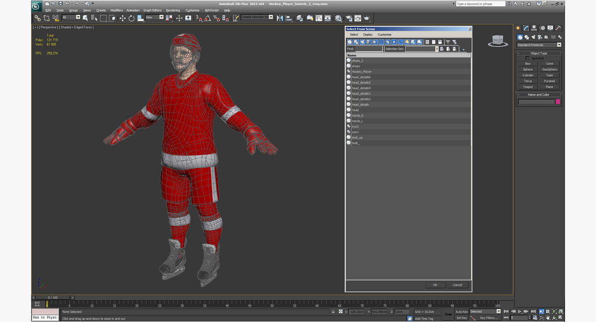Open the MAXScript menu
596x322 pixels.
[212, 10]
